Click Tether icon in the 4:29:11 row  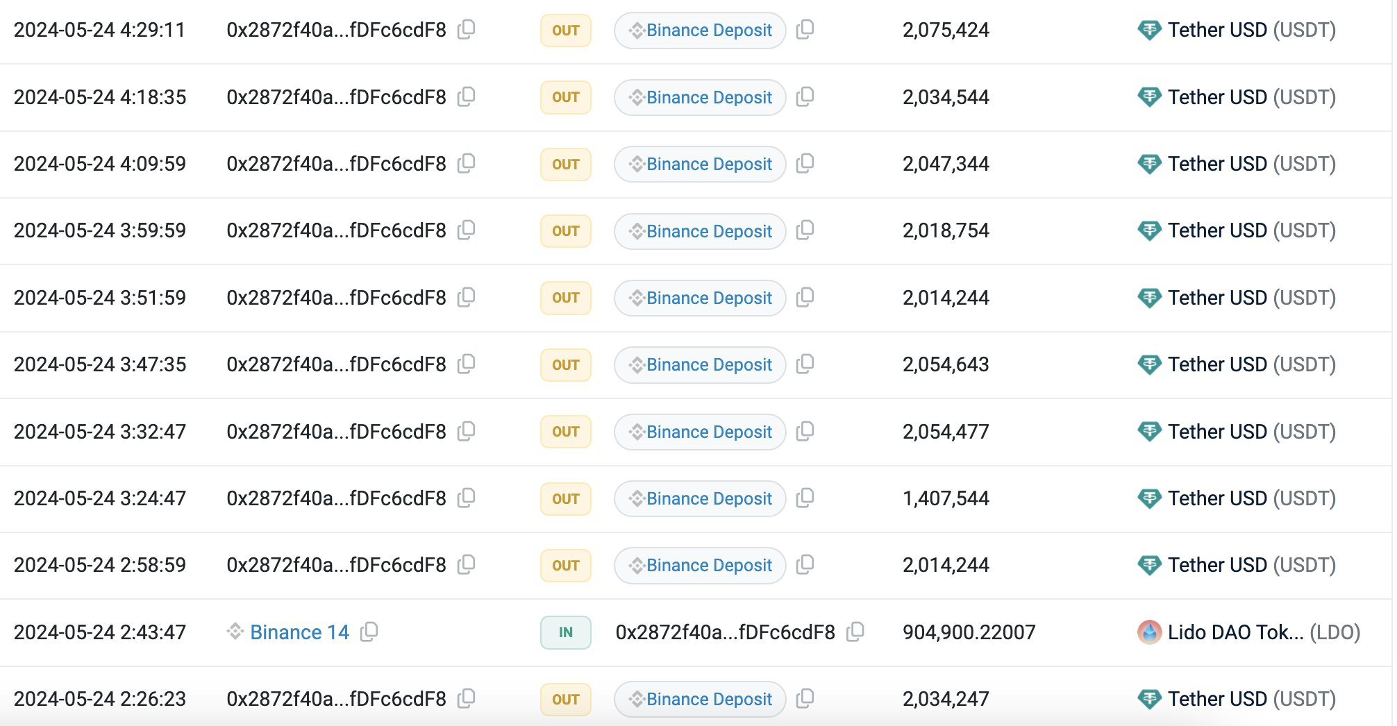(x=1149, y=30)
